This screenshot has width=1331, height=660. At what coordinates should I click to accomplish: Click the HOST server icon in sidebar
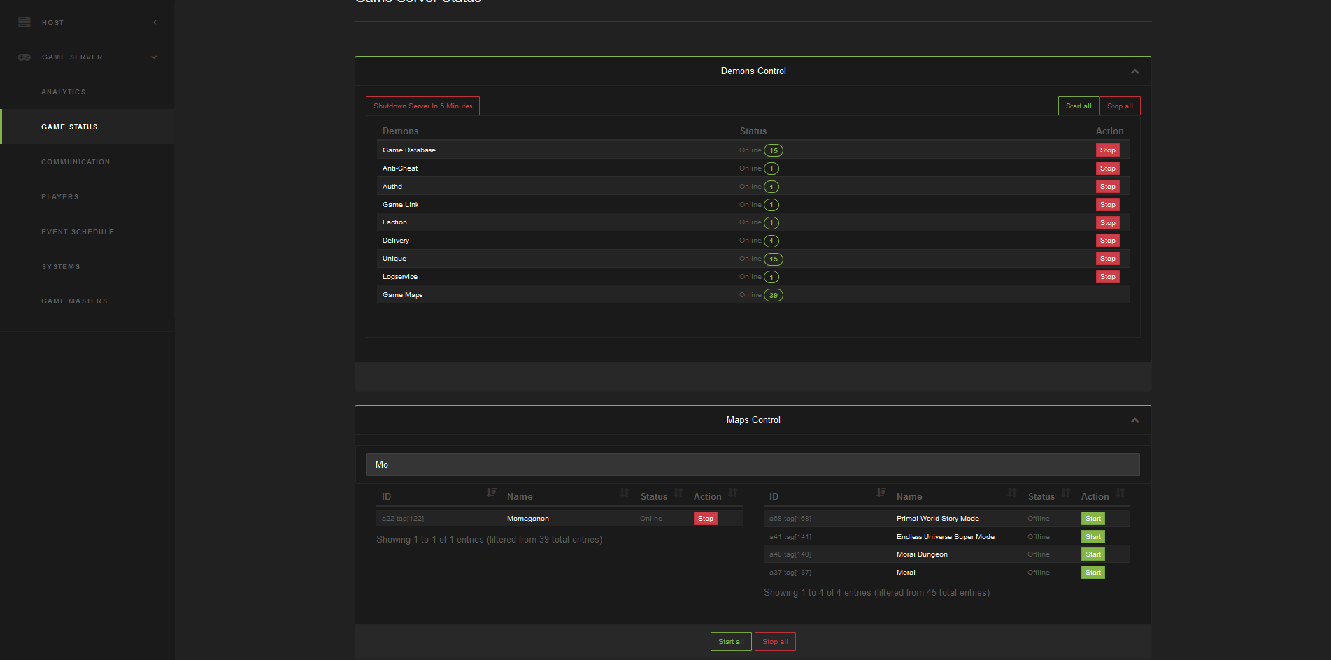click(x=24, y=22)
